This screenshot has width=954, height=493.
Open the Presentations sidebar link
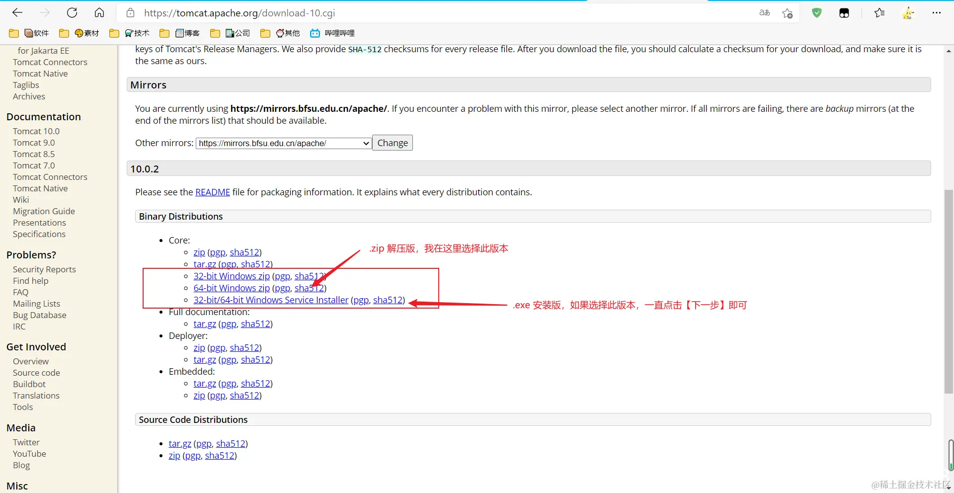pyautogui.click(x=39, y=223)
